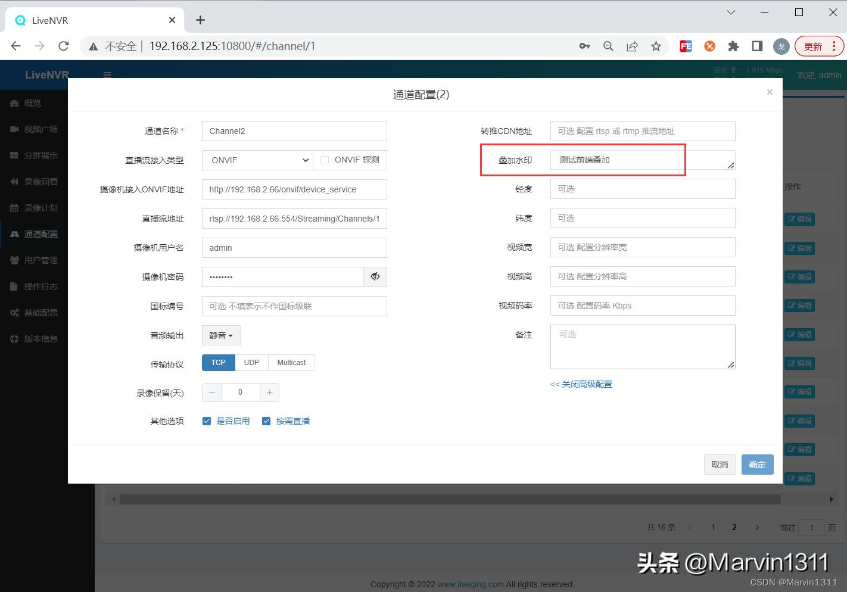847x592 pixels.
Task: Select 通道配置 in the sidebar menu
Action: coord(14,233)
